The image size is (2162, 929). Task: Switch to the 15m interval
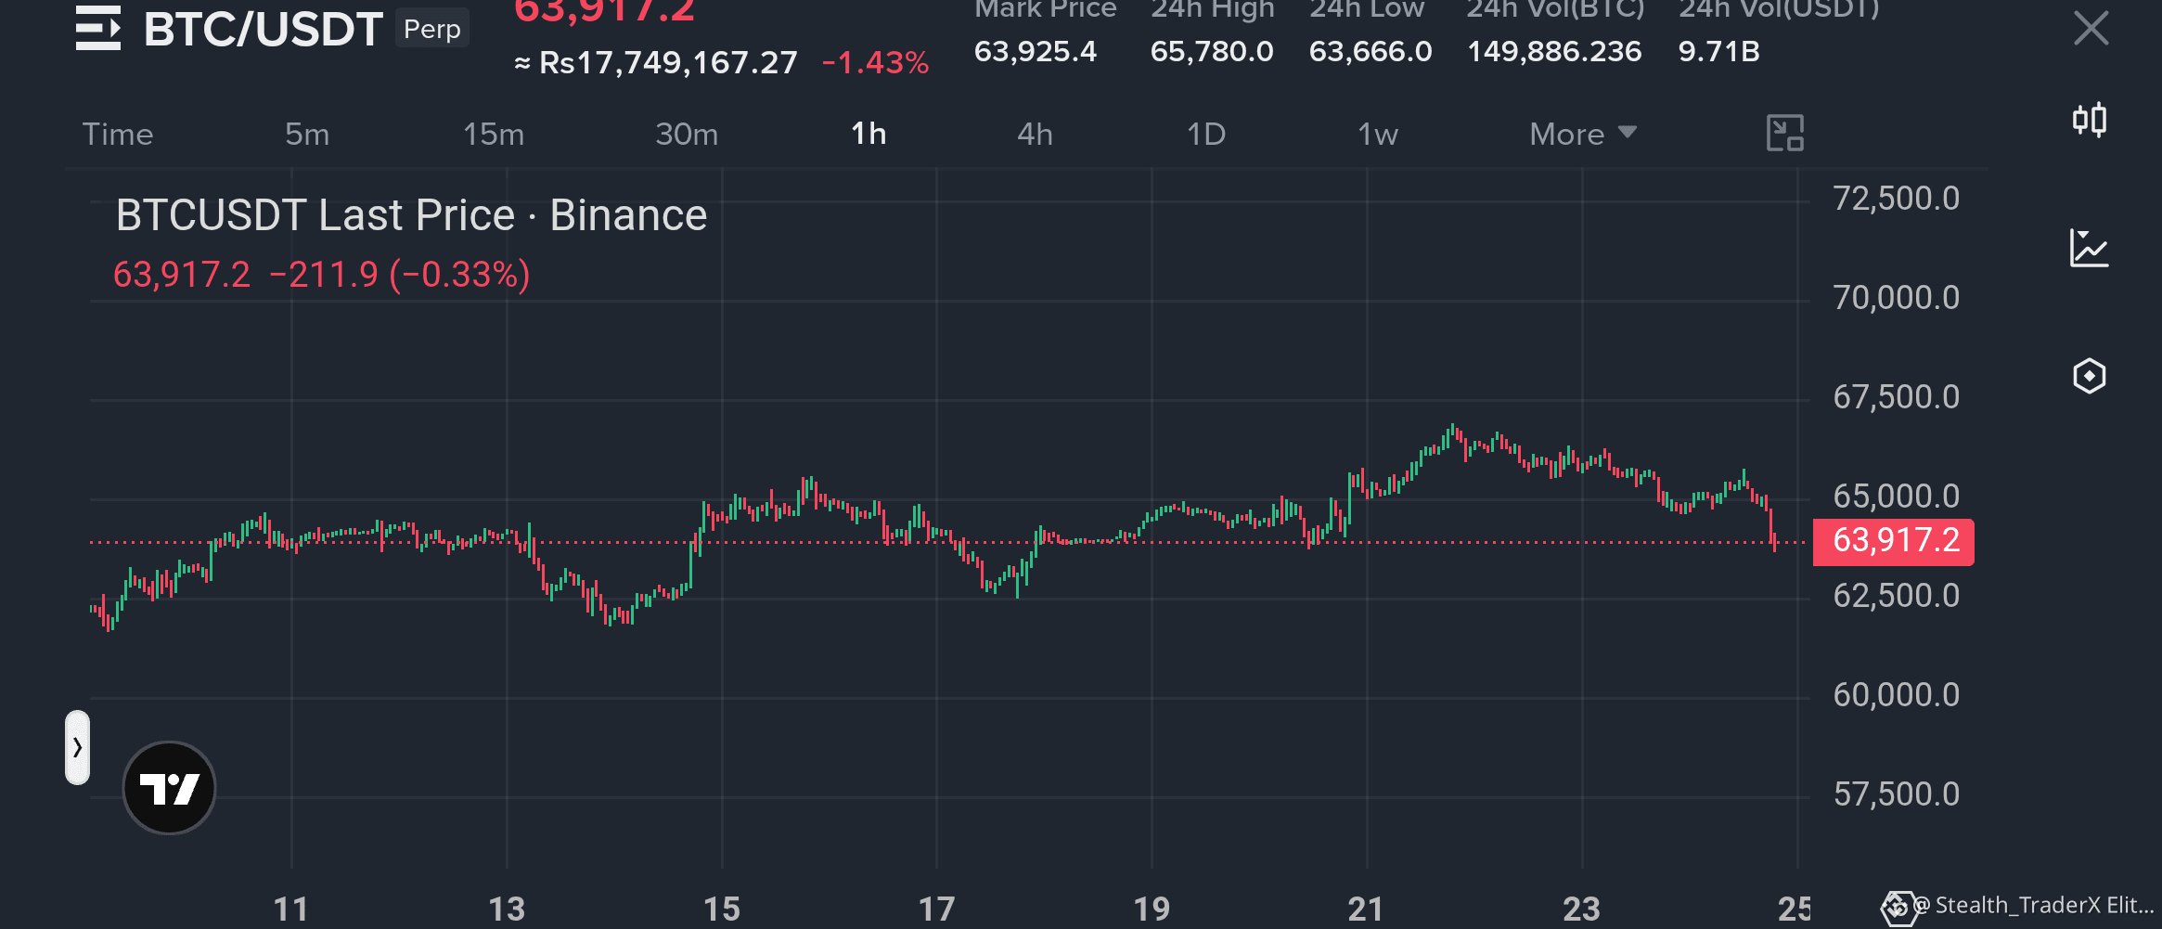[494, 134]
